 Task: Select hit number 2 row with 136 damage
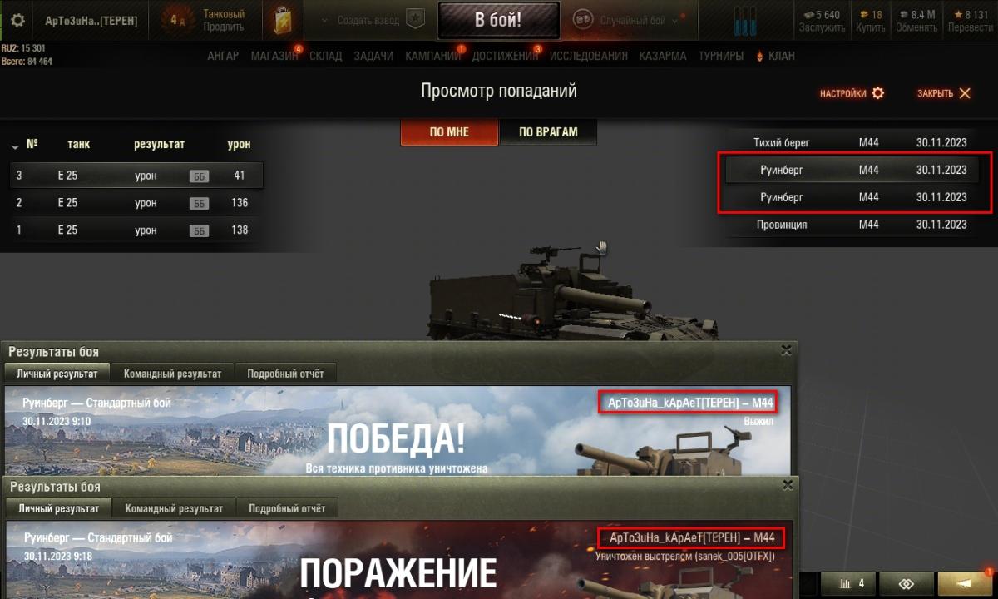pyautogui.click(x=137, y=203)
